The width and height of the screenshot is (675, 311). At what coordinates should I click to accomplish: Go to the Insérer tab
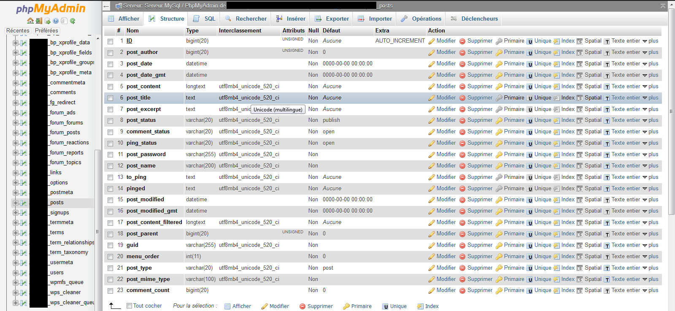tap(291, 19)
